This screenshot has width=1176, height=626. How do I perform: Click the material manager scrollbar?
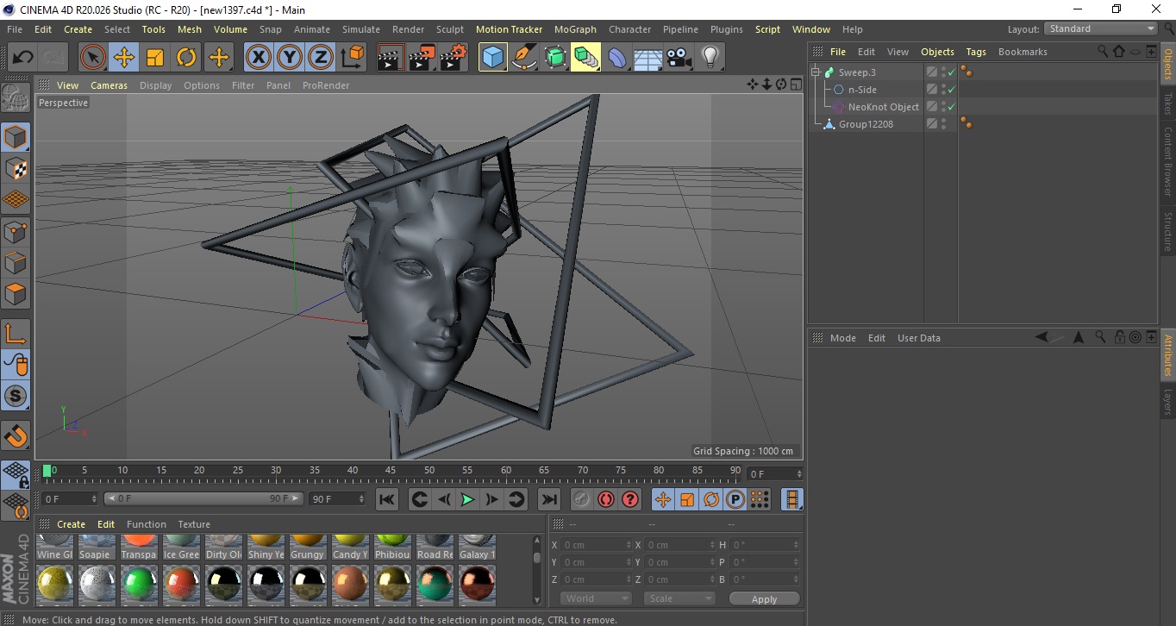tap(537, 558)
